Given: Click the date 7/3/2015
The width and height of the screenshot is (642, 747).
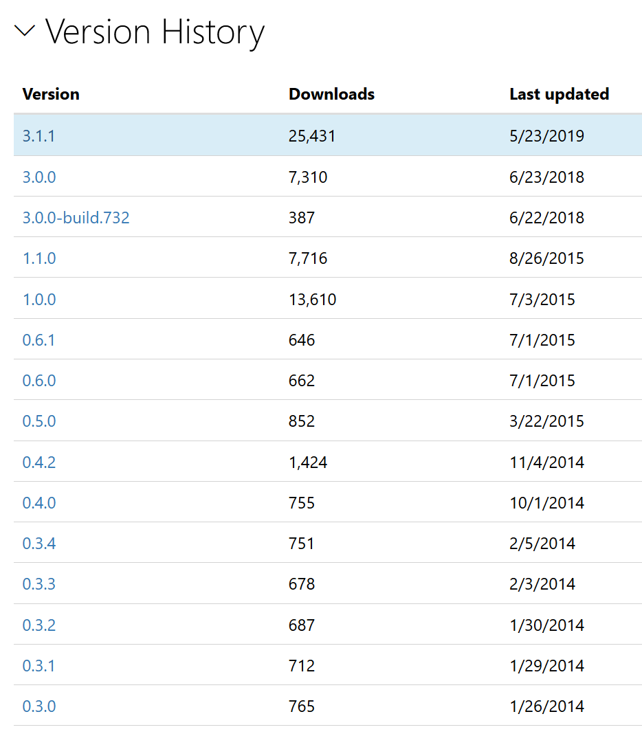Looking at the screenshot, I should click(542, 300).
